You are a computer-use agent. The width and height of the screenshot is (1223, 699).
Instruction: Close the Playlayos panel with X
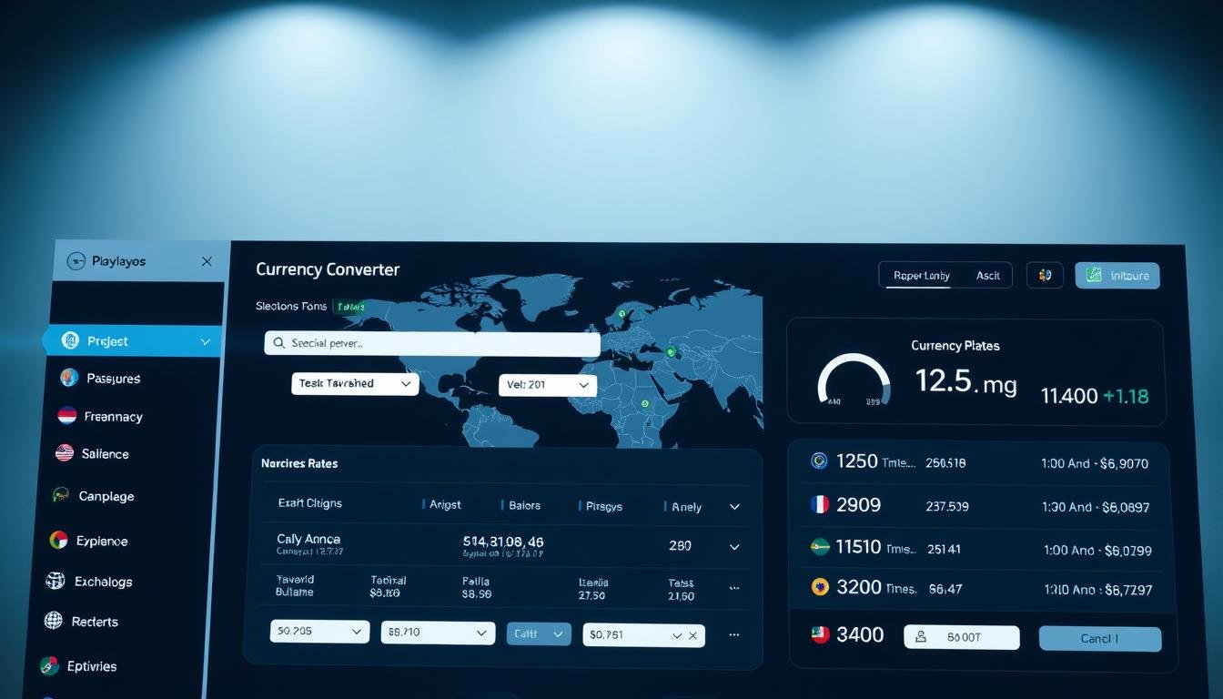[x=207, y=261]
